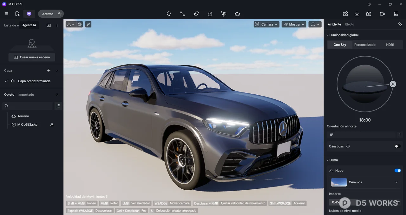Open north orientation three-dot options
This screenshot has width=406, height=215.
400,135
